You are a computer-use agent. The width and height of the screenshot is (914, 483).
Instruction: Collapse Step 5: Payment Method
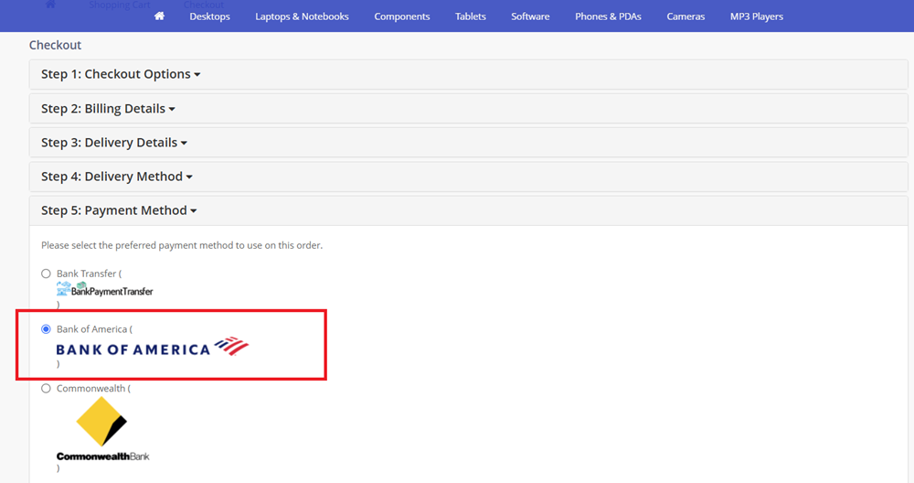coord(119,210)
